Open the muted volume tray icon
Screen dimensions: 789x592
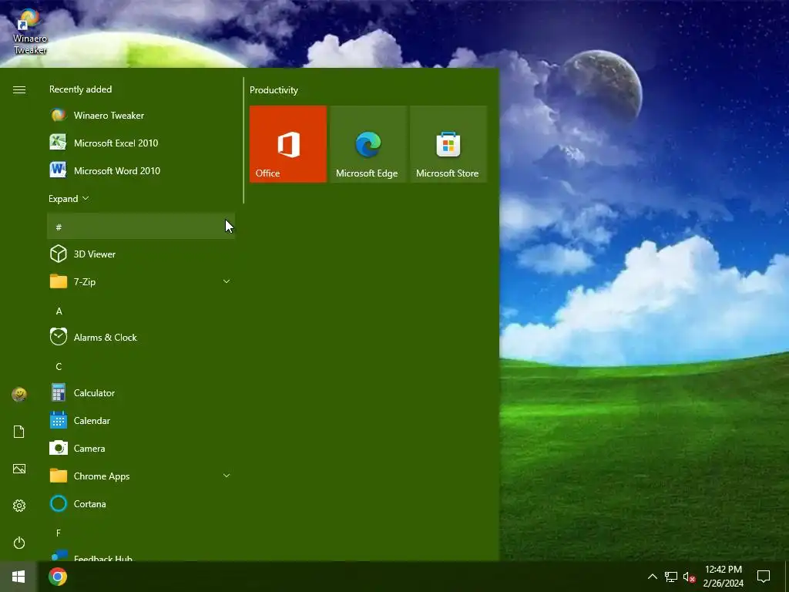pyautogui.click(x=689, y=577)
